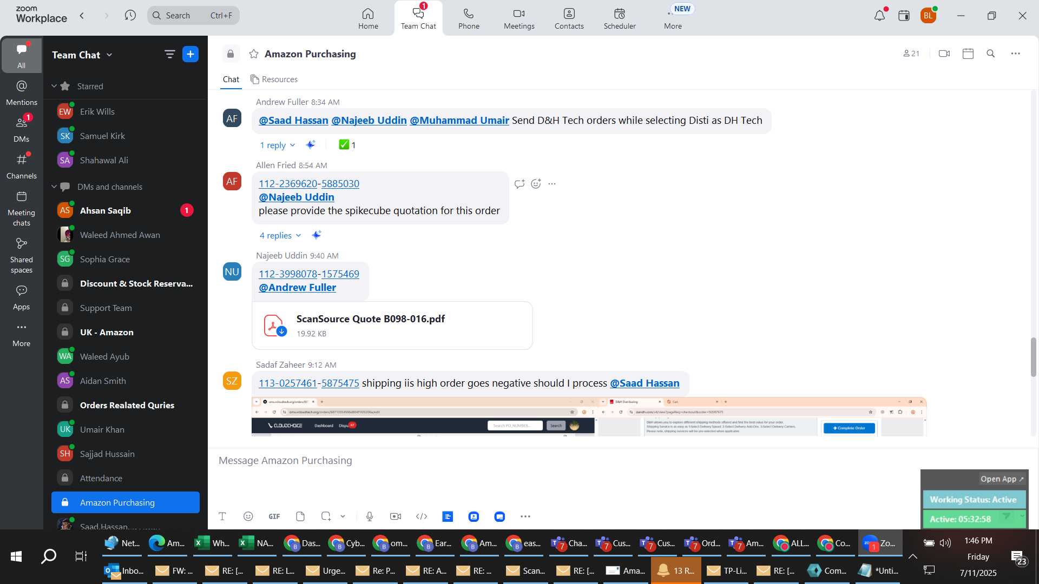Open Apps in the sidebar
This screenshot has width=1039, height=584.
coord(21,297)
